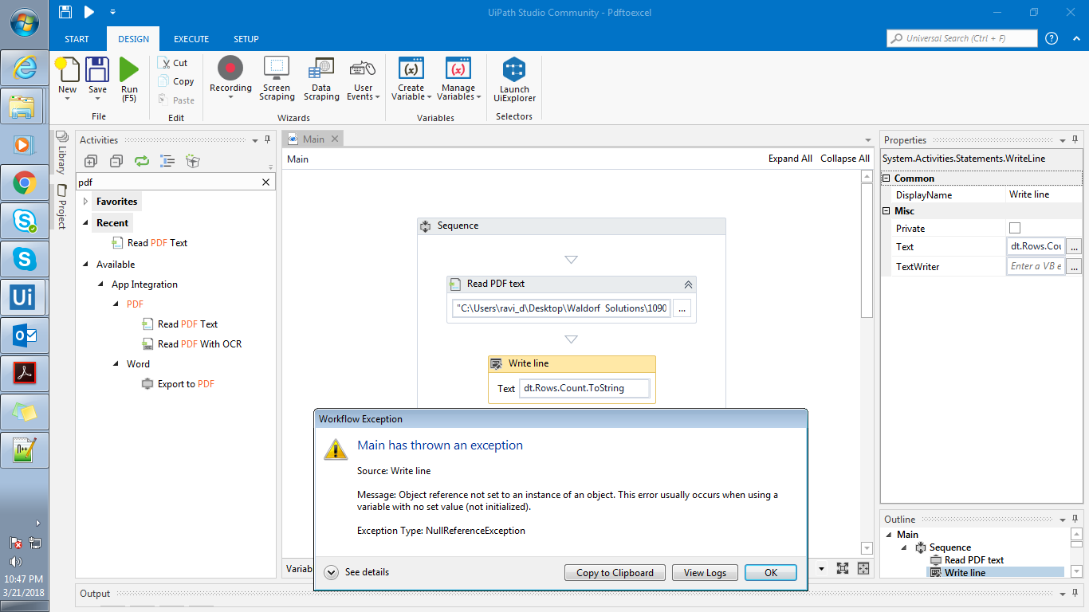
Task: Toggle the overview panel icon below designer
Action: (x=863, y=568)
